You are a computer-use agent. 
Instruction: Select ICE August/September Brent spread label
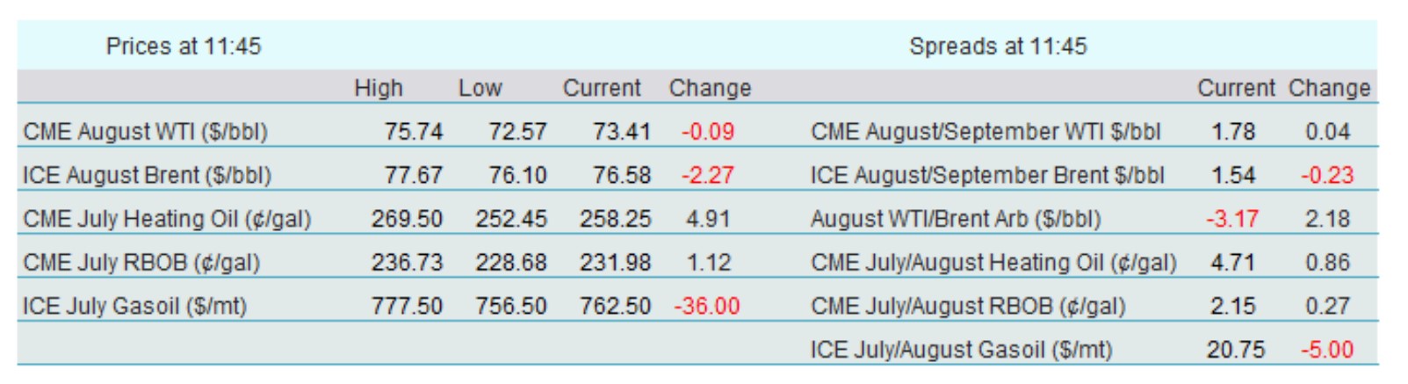click(987, 175)
